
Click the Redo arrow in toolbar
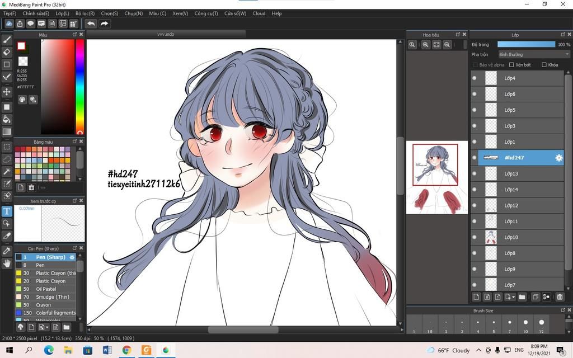105,23
